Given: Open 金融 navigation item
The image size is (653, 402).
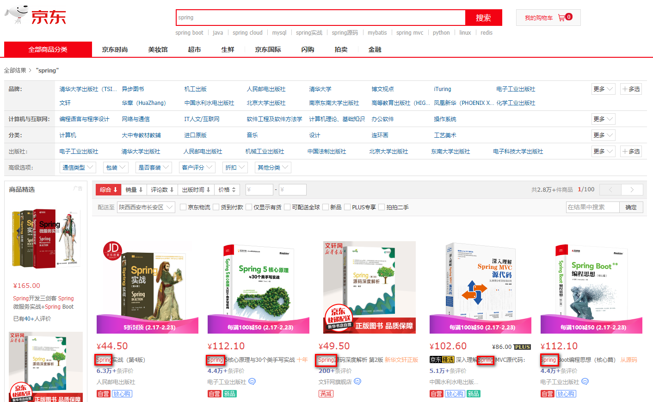Looking at the screenshot, I should click(375, 49).
